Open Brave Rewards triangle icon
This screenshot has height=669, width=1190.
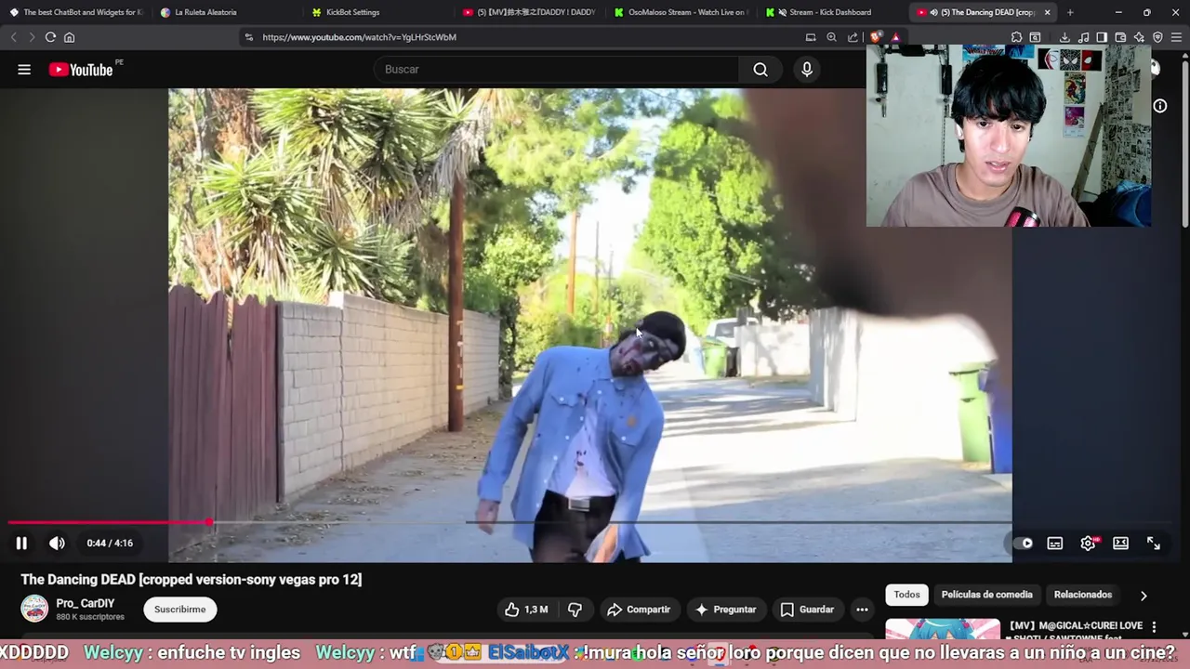(x=895, y=37)
